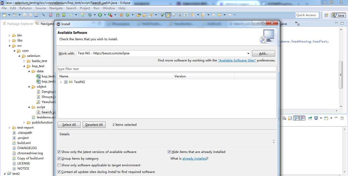
Task: Click the Clear Console icon
Action: point(284,118)
